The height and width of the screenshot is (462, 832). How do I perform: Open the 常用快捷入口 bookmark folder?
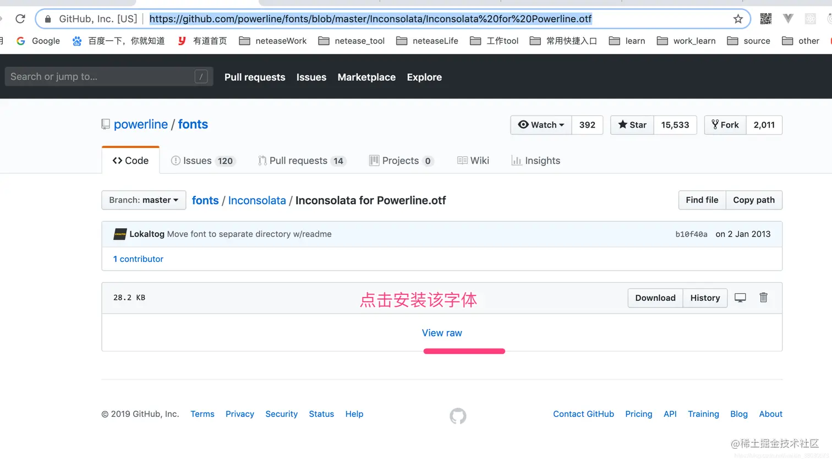(x=563, y=41)
